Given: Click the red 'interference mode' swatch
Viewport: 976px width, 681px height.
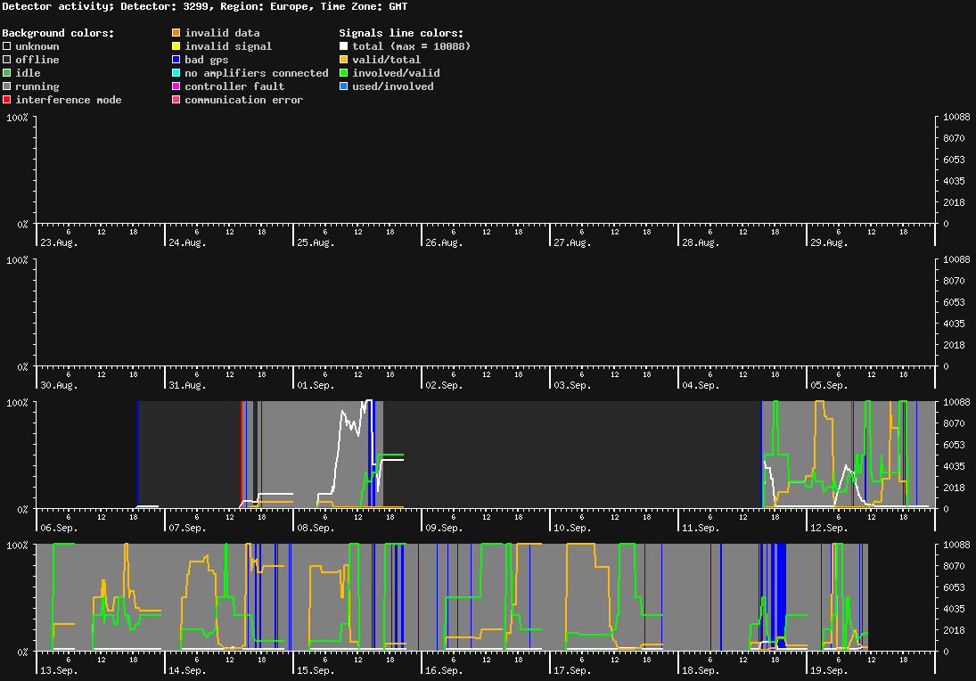Looking at the screenshot, I should pos(7,100).
